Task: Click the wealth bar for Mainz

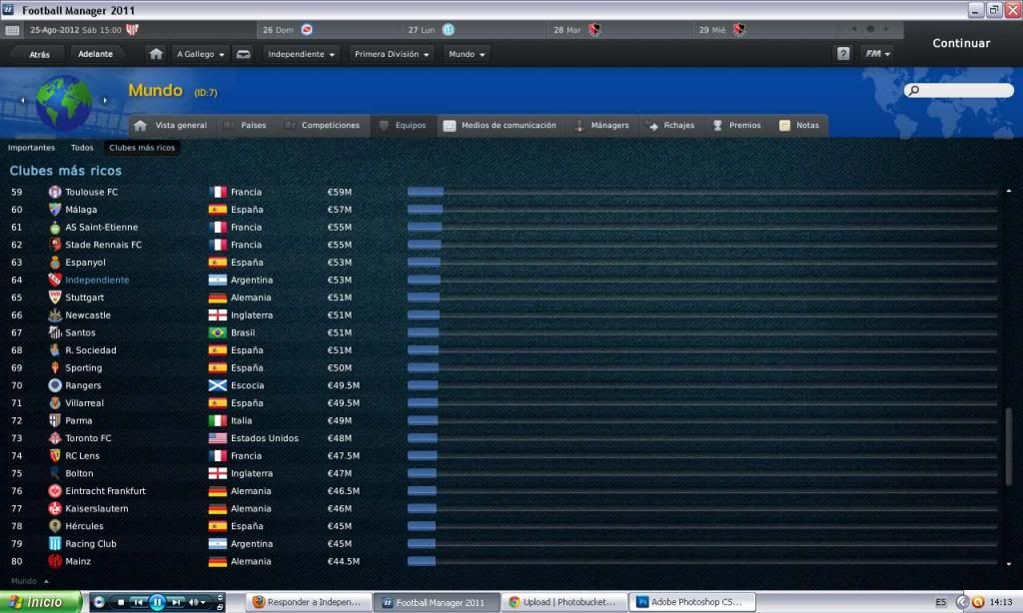Action: [422, 561]
